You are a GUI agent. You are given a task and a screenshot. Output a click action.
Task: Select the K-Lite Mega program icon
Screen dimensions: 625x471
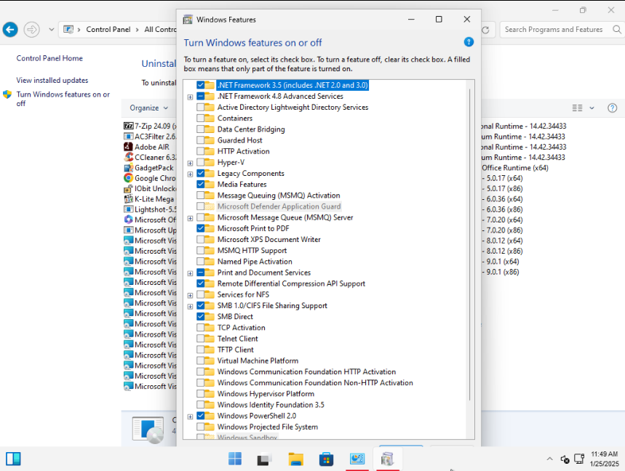pos(128,198)
